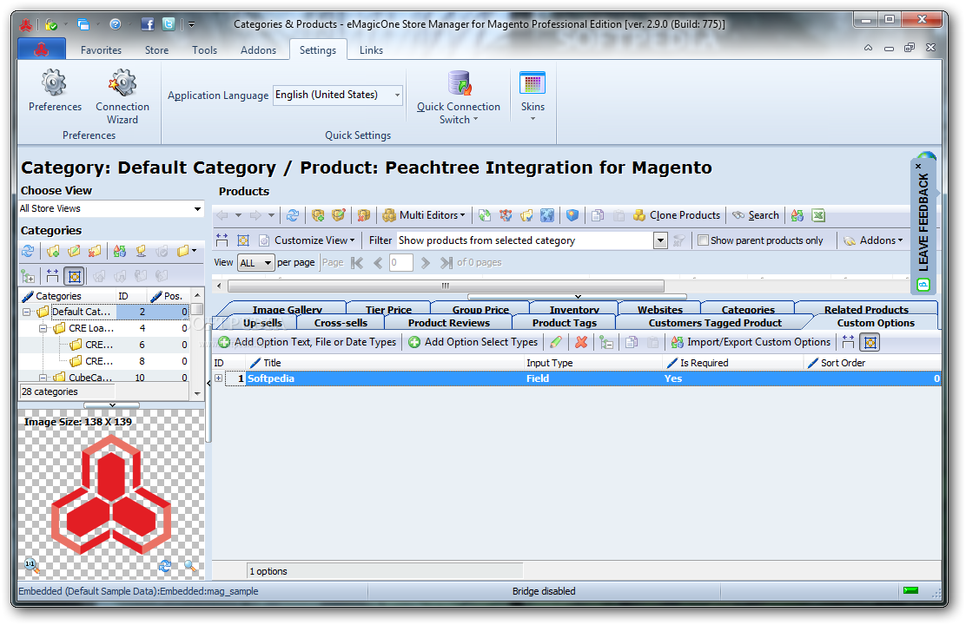Click Add Option Text, File or Date Types
Viewport: 966px width, 625px height.
[x=307, y=342]
